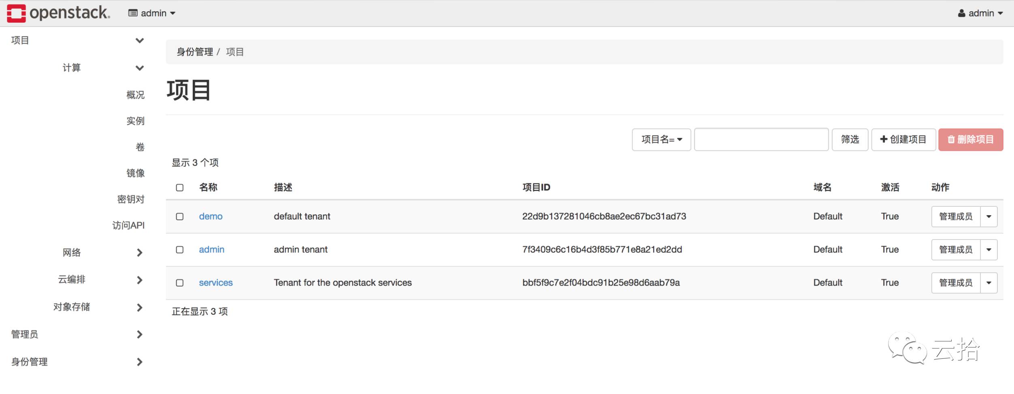The width and height of the screenshot is (1014, 394).
Task: Expand the 网络 sidebar section chevron
Action: point(140,253)
